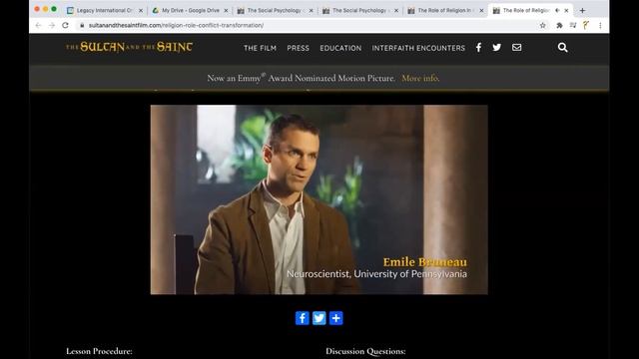The height and width of the screenshot is (359, 639).
Task: Go forward with browser forward arrow
Action: pyautogui.click(x=52, y=25)
